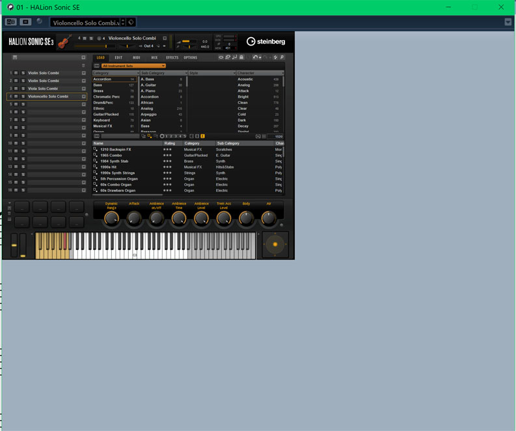Click the rating filter star icon
516x431 pixels.
(x=162, y=136)
